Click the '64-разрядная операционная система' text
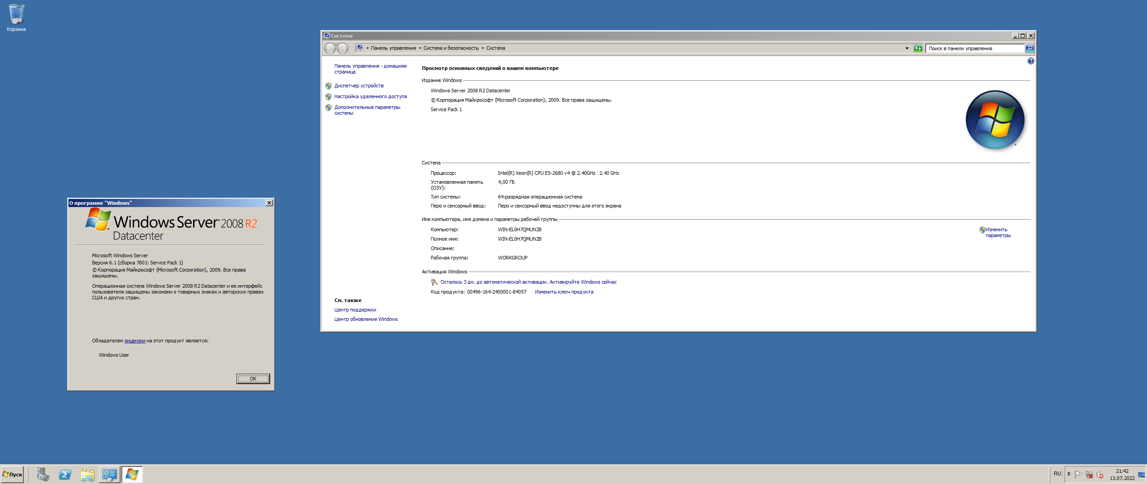This screenshot has width=1147, height=484. click(540, 197)
